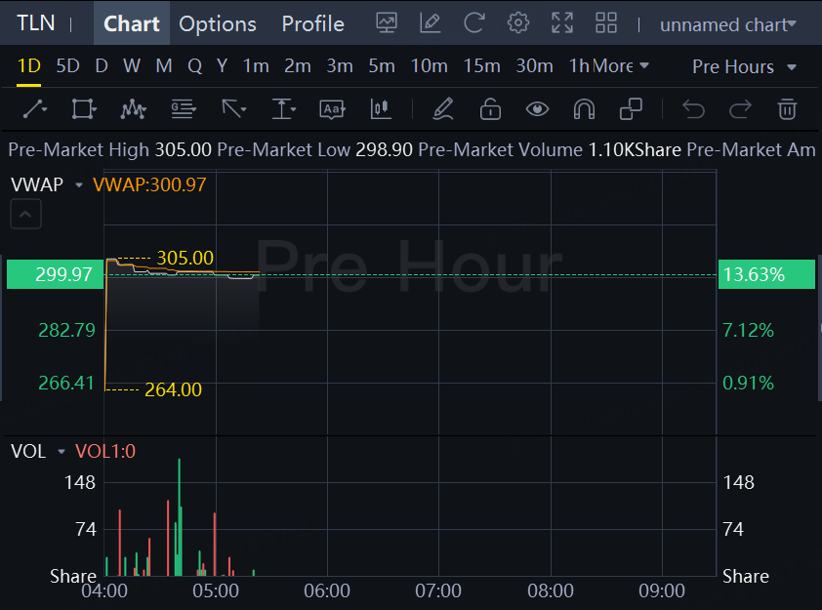The width and height of the screenshot is (822, 610).
Task: Refresh the chart data
Action: point(474,23)
